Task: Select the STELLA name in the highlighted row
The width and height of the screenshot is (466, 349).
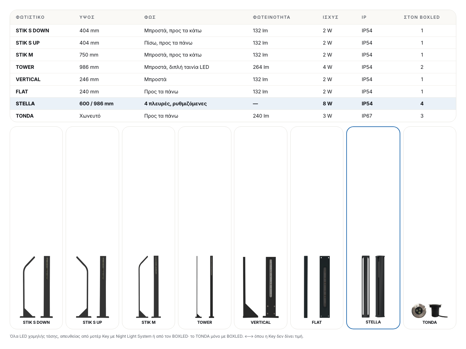Action: 25,104
